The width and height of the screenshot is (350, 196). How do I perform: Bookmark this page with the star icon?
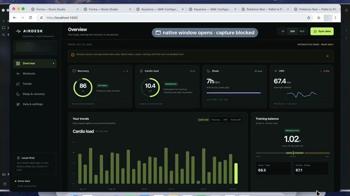(309, 18)
